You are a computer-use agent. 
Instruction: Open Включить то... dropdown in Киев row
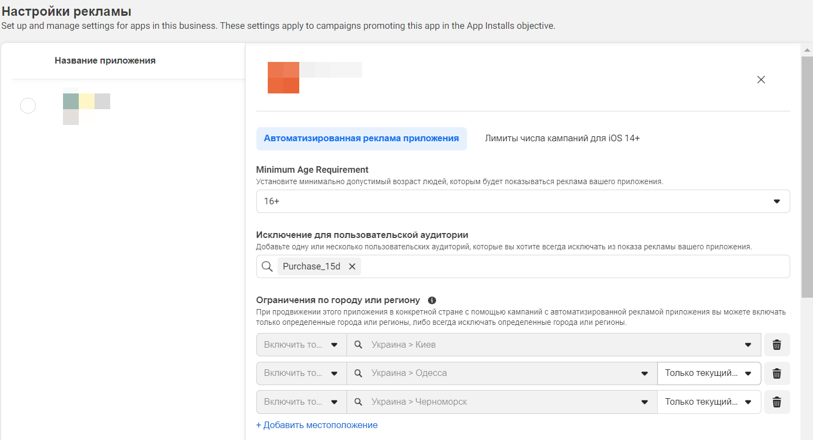(x=301, y=345)
